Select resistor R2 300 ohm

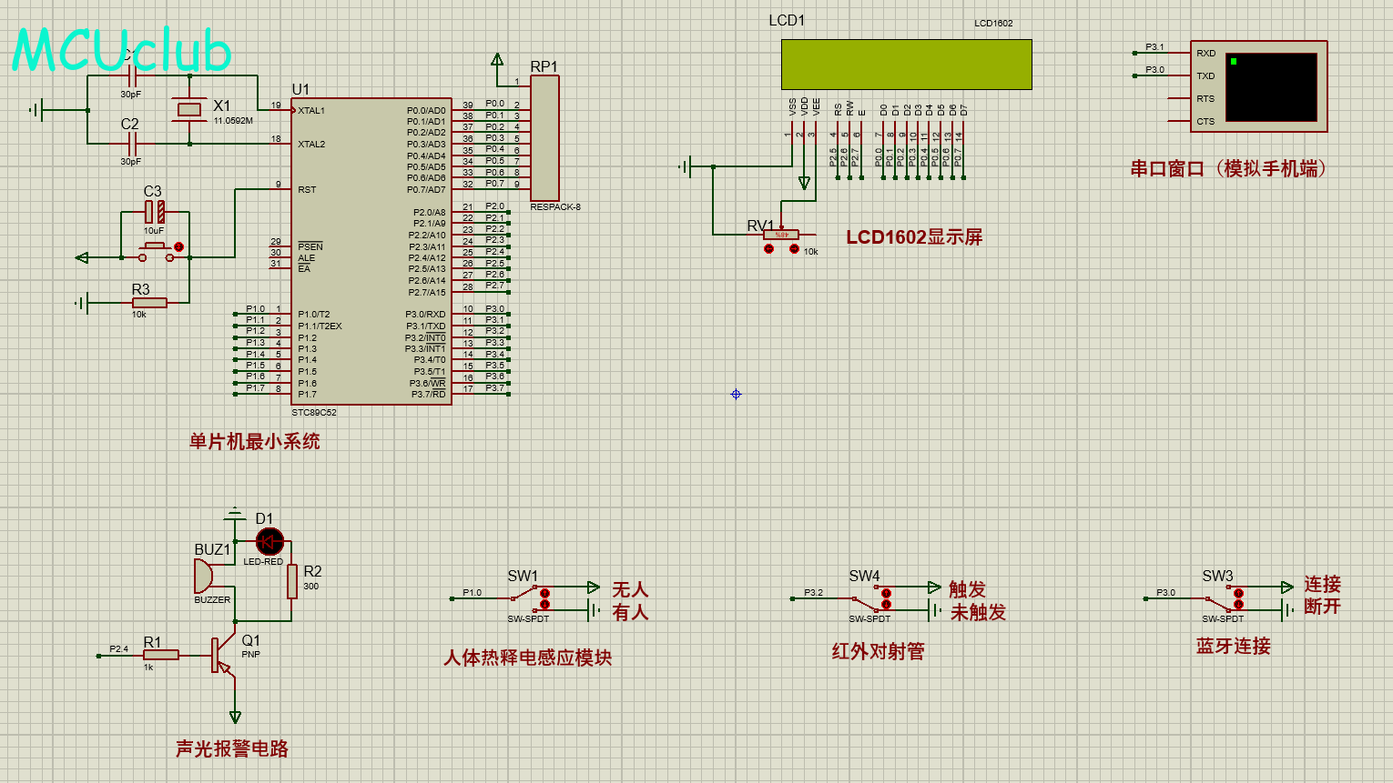292,581
